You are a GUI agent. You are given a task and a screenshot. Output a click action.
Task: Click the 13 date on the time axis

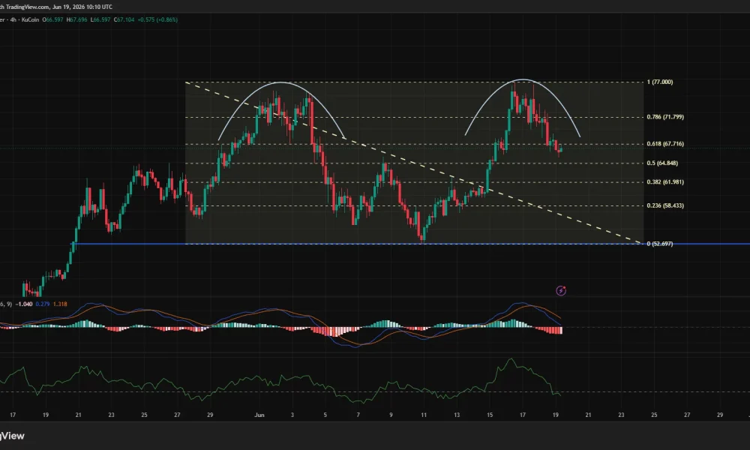tap(457, 415)
